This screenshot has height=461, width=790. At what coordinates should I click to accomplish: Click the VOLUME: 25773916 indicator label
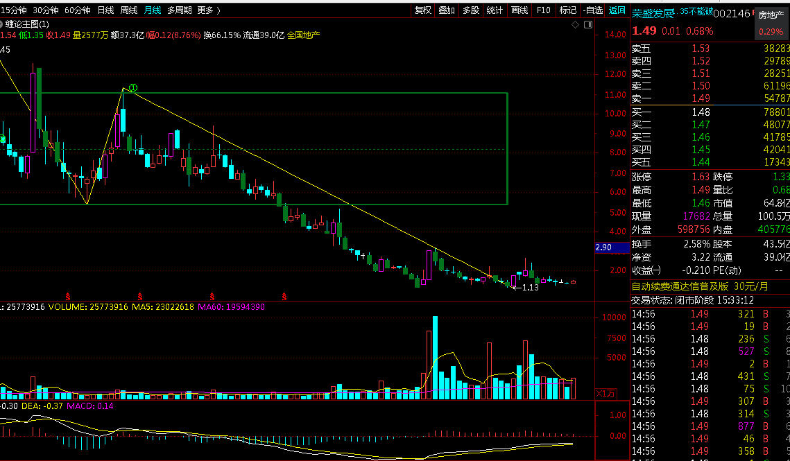[x=88, y=307]
